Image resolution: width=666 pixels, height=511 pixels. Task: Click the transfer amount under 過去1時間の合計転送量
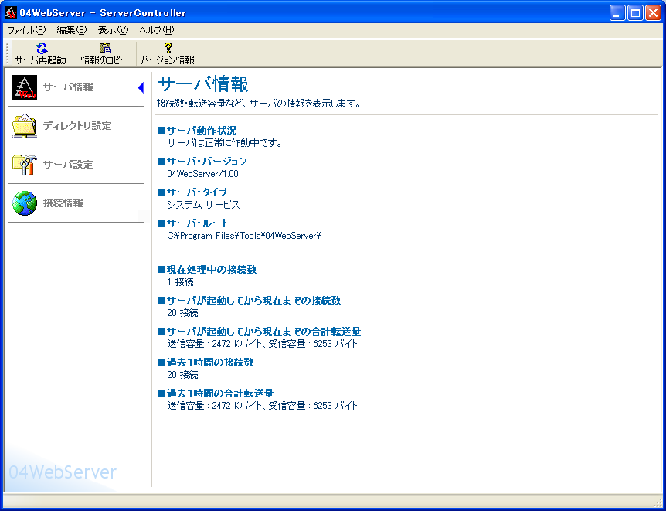pyautogui.click(x=263, y=406)
